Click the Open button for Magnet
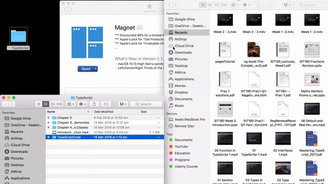328x184 pixels. 86,69
